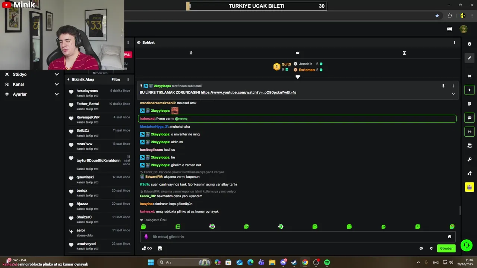Expand the pinned message chevron
This screenshot has width=477, height=268.
[x=453, y=94]
